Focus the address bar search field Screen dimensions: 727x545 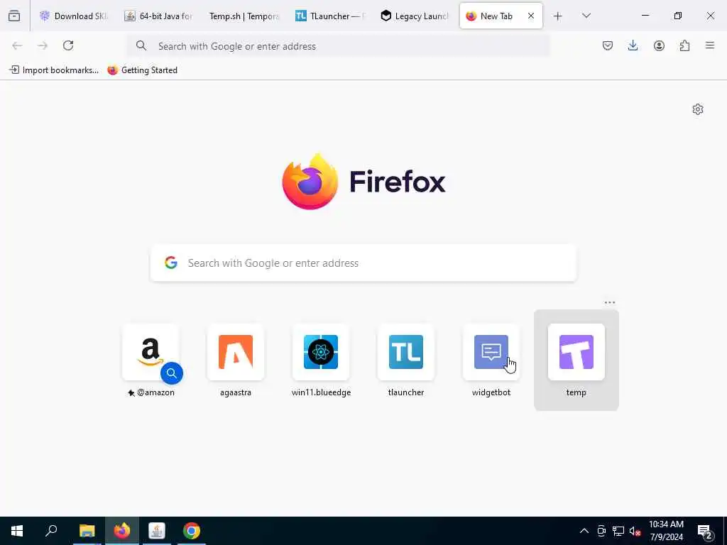(339, 46)
